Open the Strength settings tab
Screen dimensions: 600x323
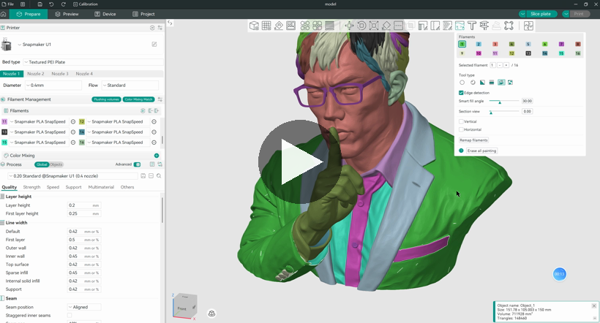tap(31, 187)
